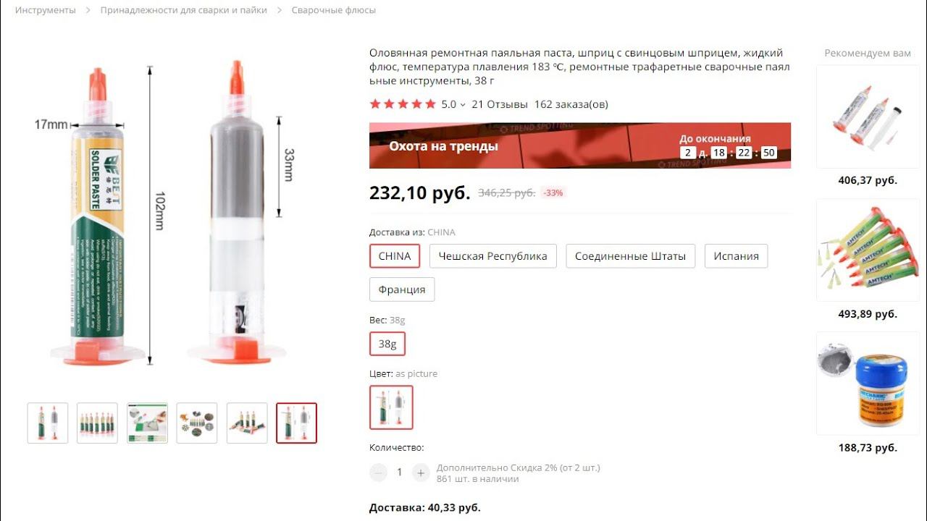The height and width of the screenshot is (521, 927).
Task: Open the Инструменты breadcrumb link
Action: (46, 10)
